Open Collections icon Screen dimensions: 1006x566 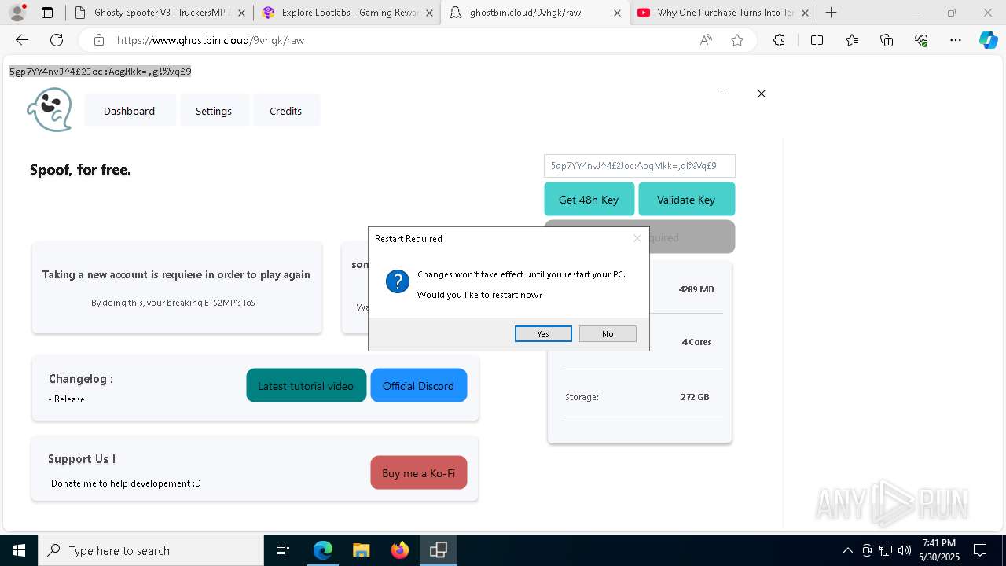887,40
